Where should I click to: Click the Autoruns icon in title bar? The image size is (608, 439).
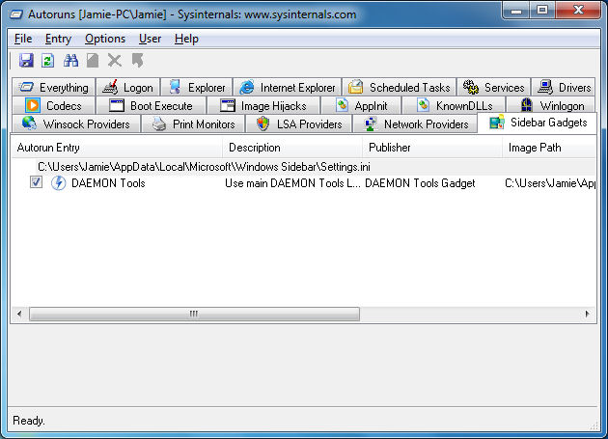point(16,14)
